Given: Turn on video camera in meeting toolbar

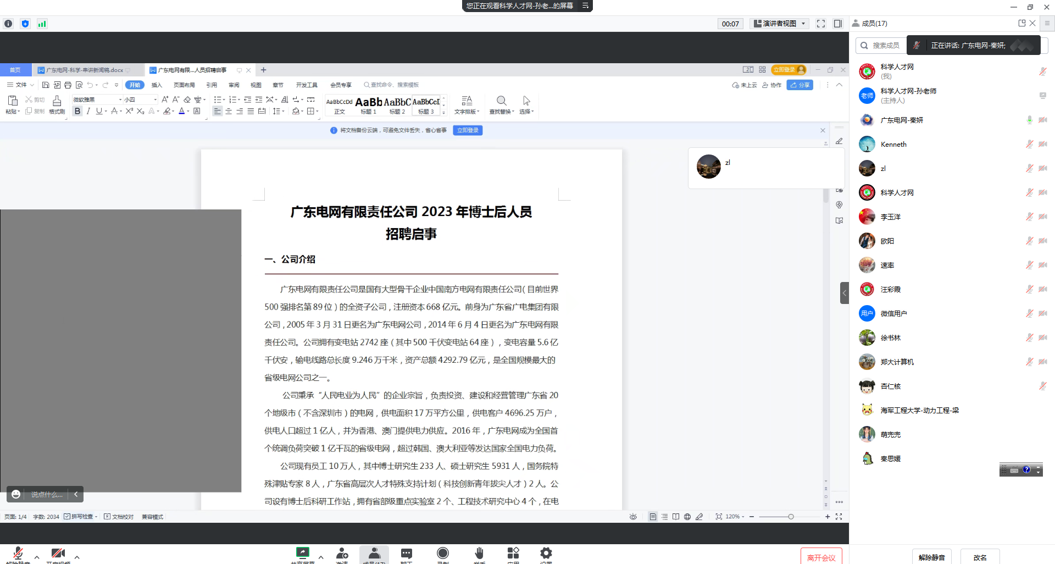Looking at the screenshot, I should pyautogui.click(x=58, y=554).
